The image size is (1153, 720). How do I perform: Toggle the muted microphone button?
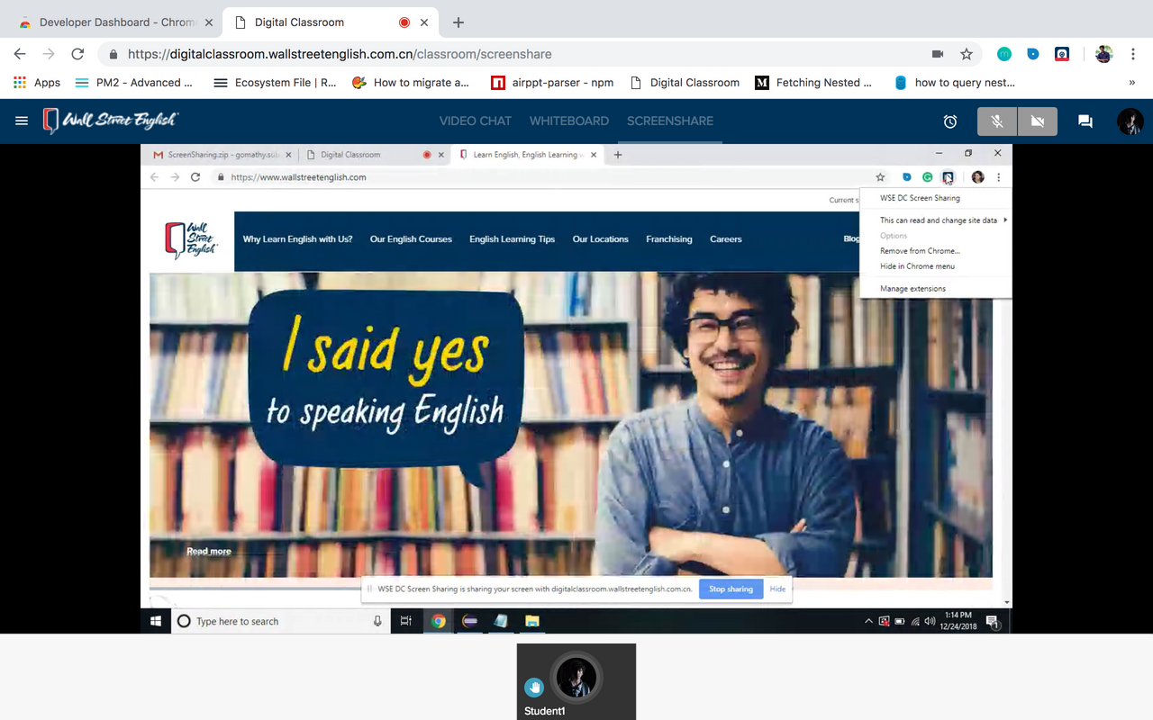[x=997, y=121]
